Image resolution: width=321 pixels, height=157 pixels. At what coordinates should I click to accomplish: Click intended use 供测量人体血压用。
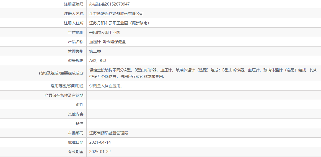106,86
